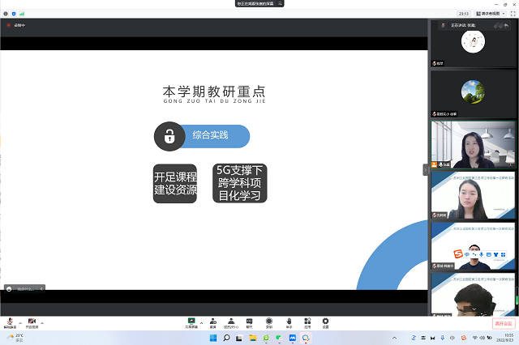Open the speaker view layout dropdown
Screen dimensions: 519x345
(490, 14)
